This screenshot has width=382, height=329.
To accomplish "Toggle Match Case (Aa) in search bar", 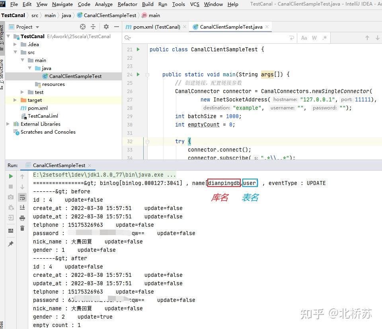I will click(x=304, y=38).
